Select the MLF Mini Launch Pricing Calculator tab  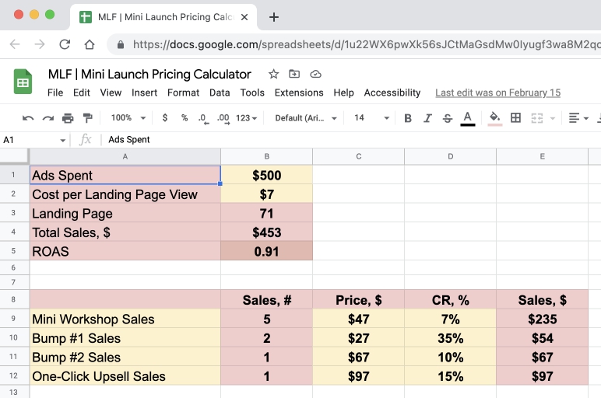click(x=163, y=17)
